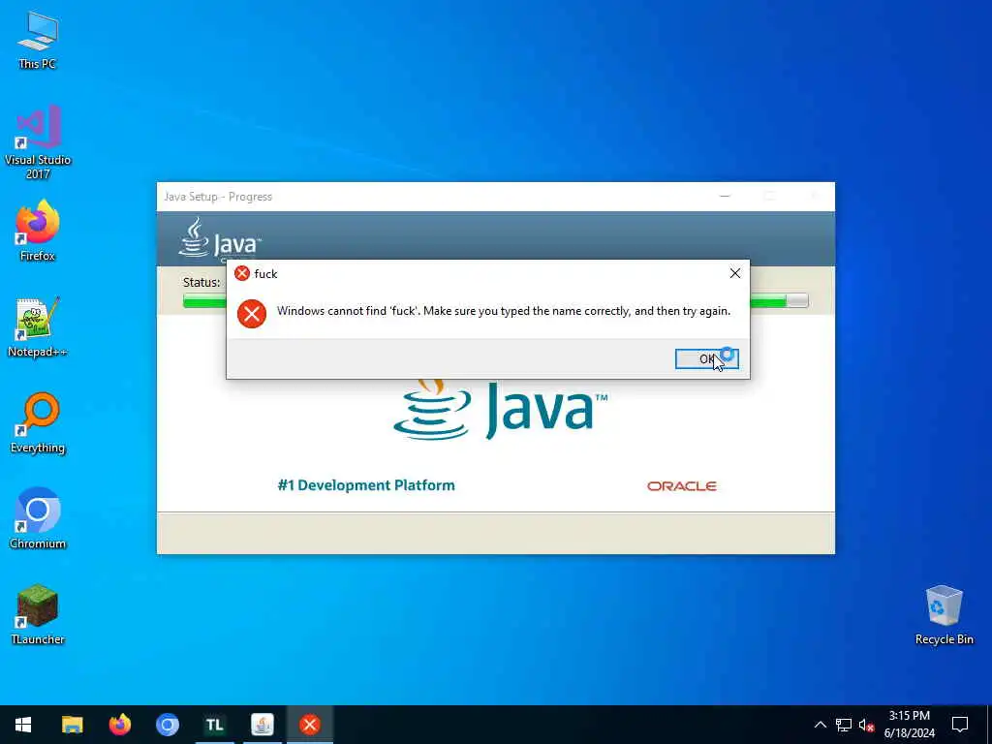
Task: Open the Action Center notifications icon
Action: click(x=960, y=725)
